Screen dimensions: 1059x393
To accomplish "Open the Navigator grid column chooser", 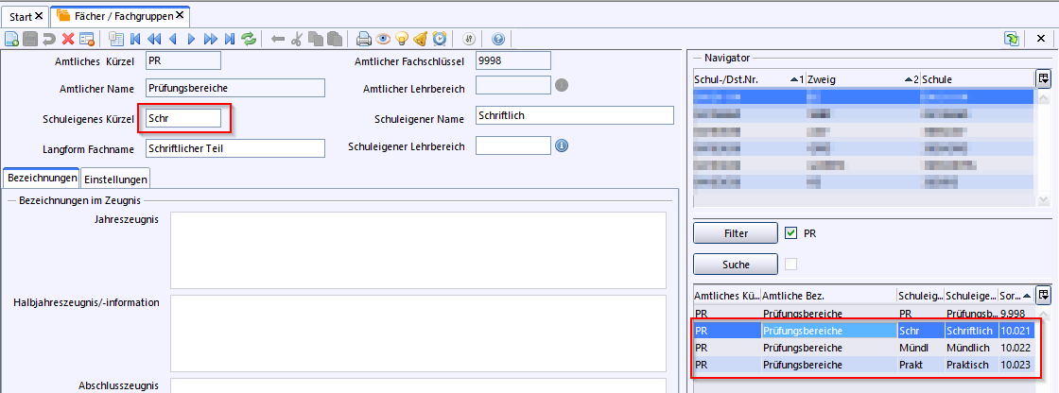I will 1043,78.
